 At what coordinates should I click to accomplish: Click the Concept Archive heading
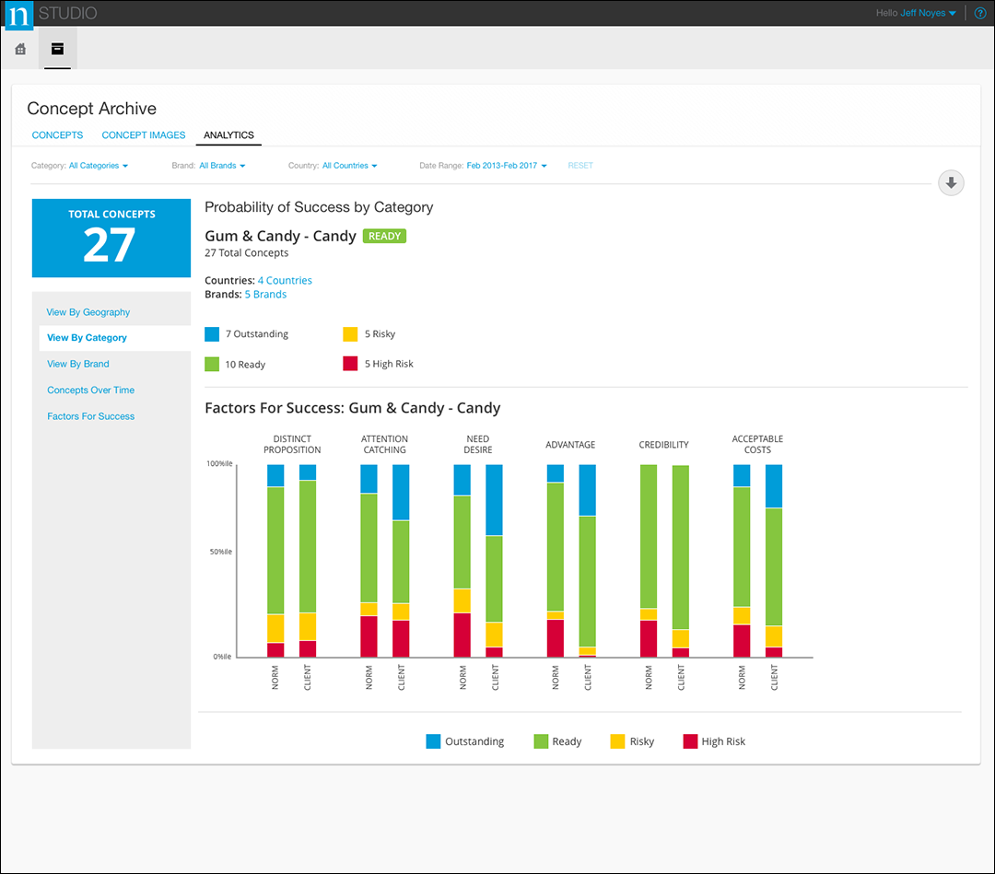[91, 109]
